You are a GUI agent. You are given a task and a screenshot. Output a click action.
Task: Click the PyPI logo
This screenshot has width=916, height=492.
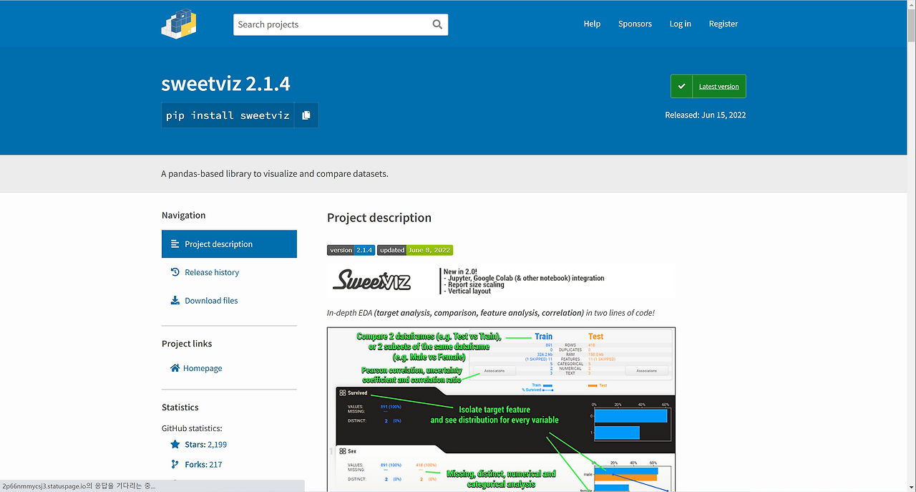178,23
